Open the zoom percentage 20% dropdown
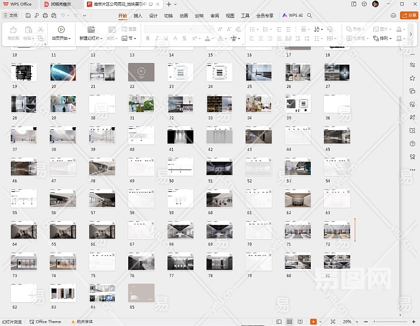 (349, 322)
